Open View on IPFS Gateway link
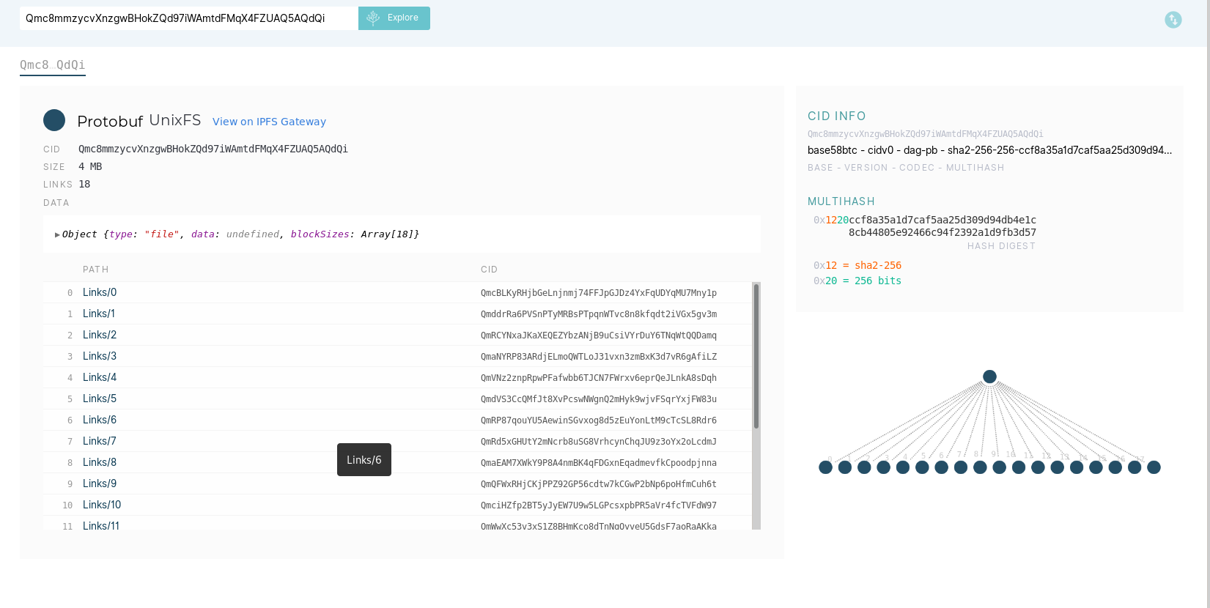Image resolution: width=1210 pixels, height=608 pixels. point(269,122)
